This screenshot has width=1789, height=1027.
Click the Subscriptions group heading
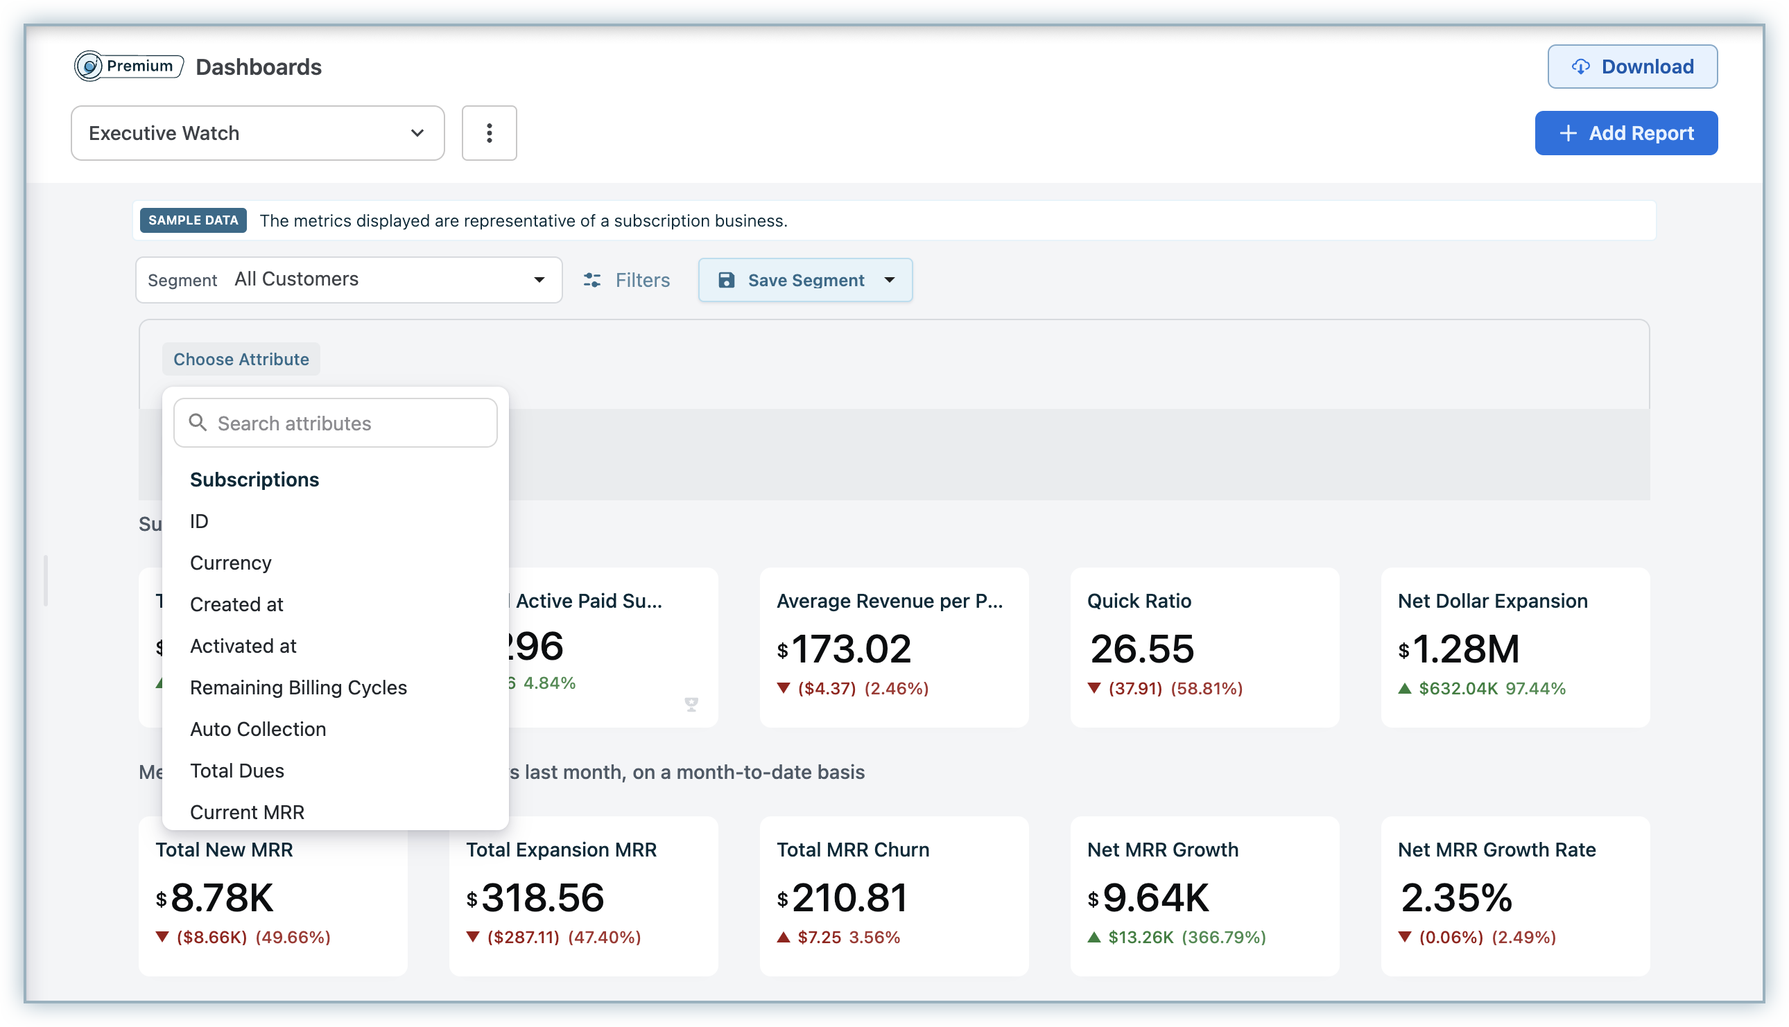pos(254,480)
